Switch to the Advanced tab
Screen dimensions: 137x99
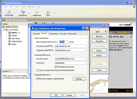tap(72, 33)
